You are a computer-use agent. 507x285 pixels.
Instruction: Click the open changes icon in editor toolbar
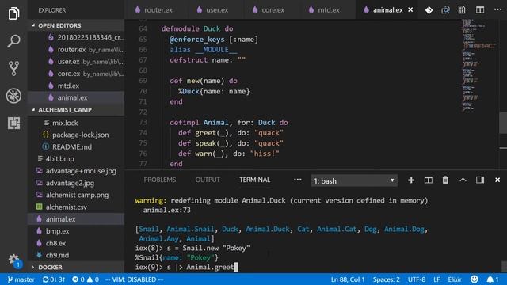(445, 10)
